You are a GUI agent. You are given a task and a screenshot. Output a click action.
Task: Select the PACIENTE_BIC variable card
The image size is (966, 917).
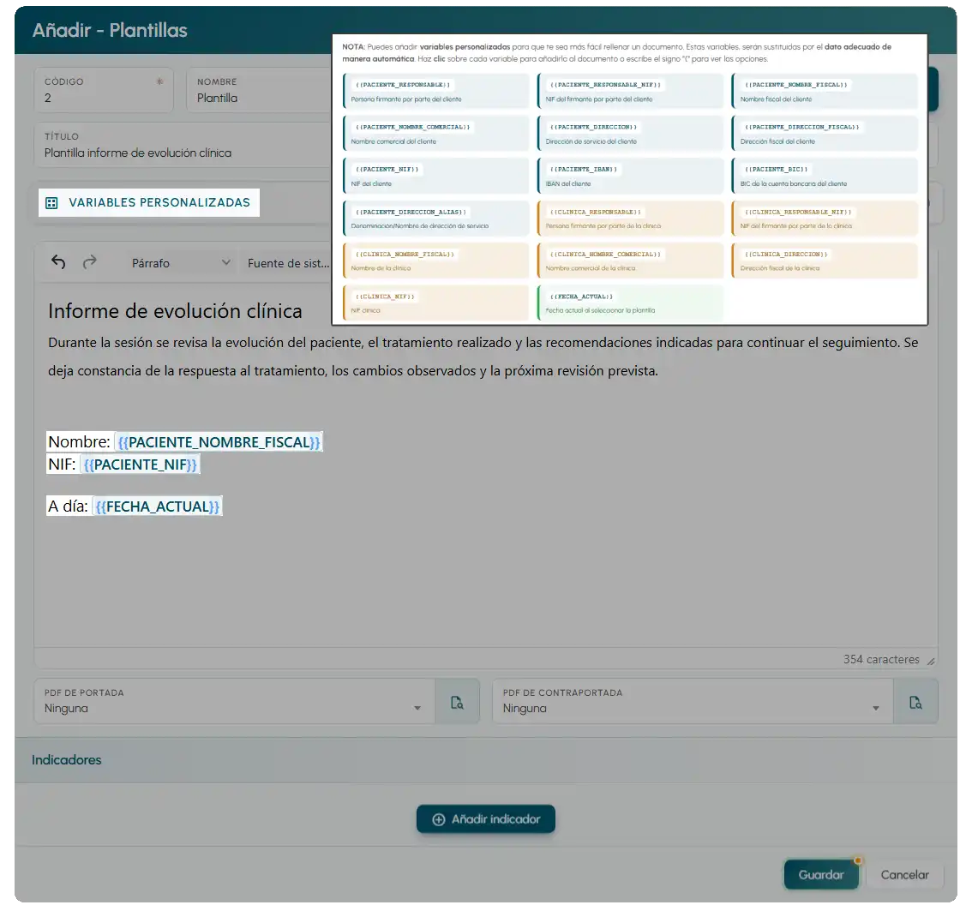pos(825,177)
